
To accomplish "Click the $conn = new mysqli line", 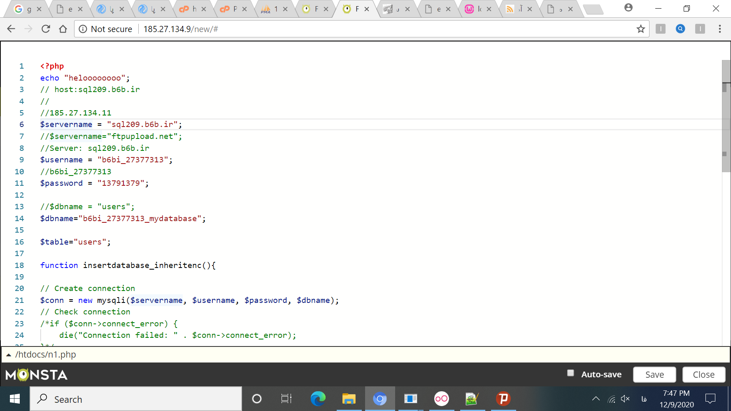I will point(189,300).
